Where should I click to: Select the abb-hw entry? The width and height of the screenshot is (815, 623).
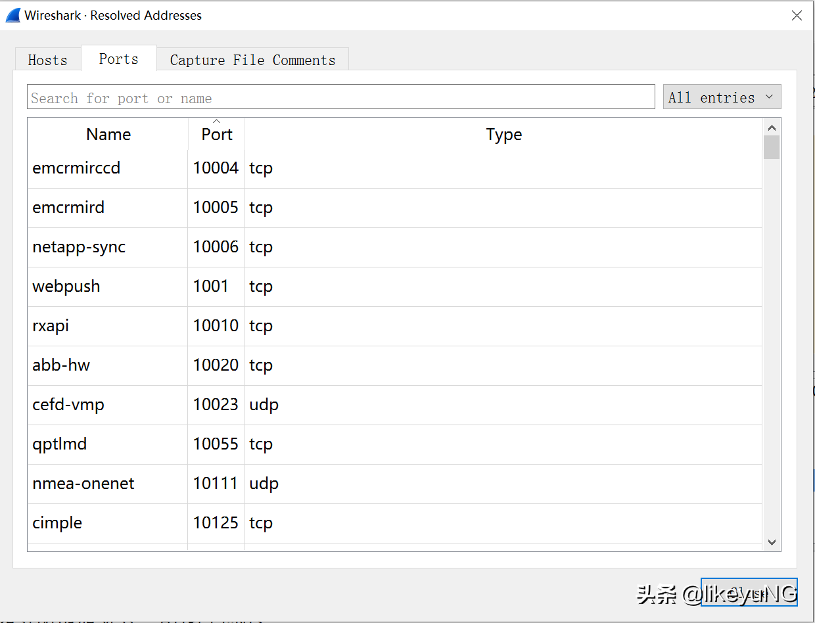coord(61,365)
